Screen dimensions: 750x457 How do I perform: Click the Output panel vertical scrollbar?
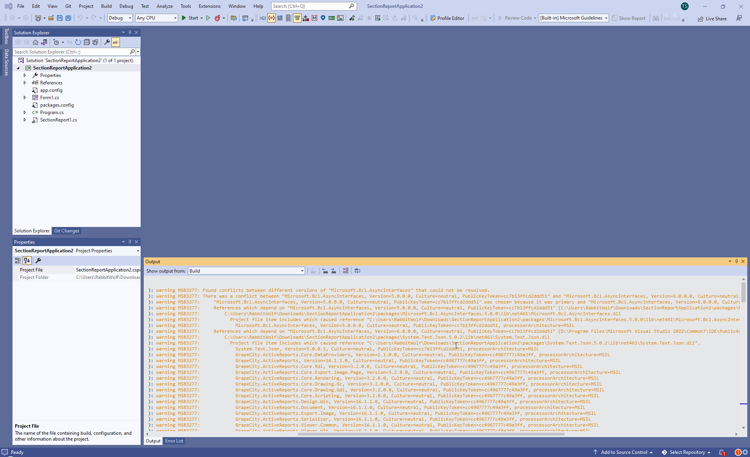743,291
